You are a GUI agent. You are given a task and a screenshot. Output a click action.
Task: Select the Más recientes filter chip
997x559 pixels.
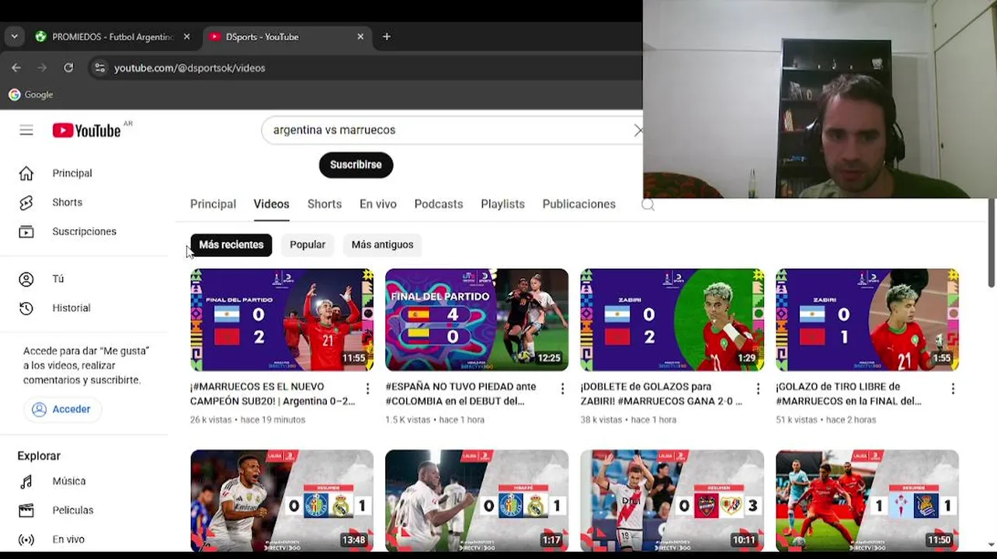(231, 245)
